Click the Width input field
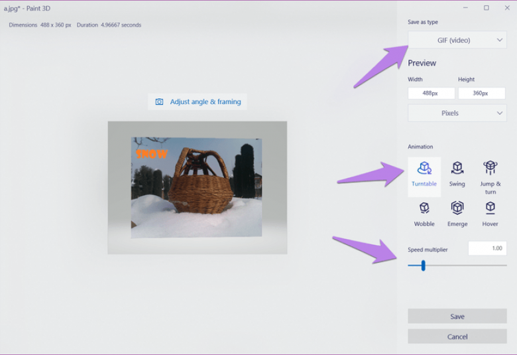Screen dimensions: 517x355 pos(431,93)
